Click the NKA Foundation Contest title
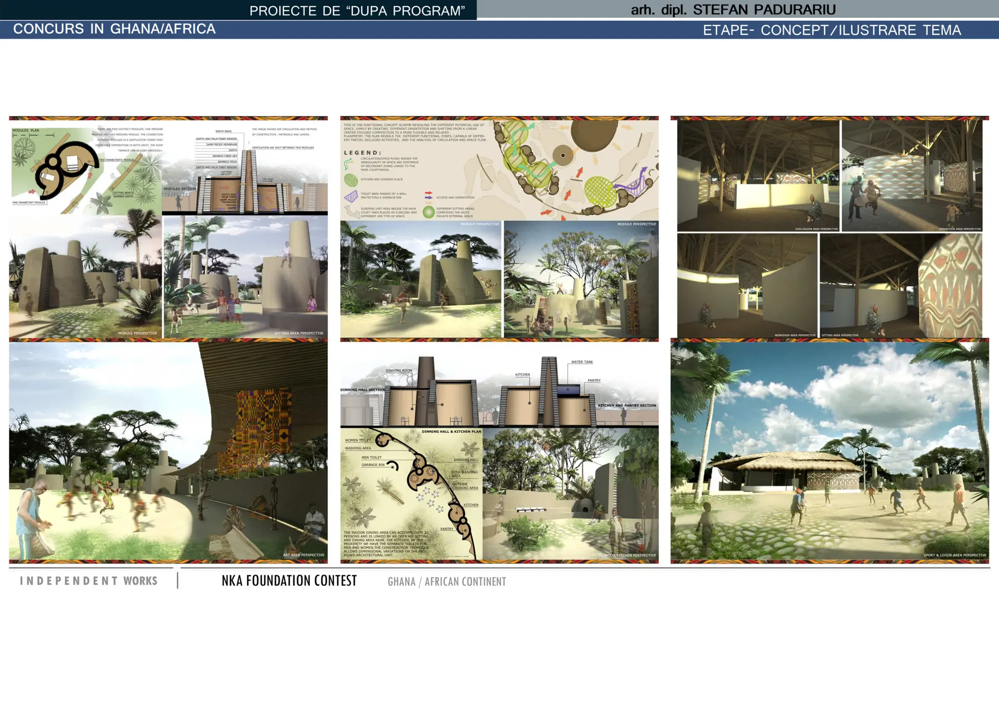Viewport: 999px width, 706px height. (x=289, y=581)
